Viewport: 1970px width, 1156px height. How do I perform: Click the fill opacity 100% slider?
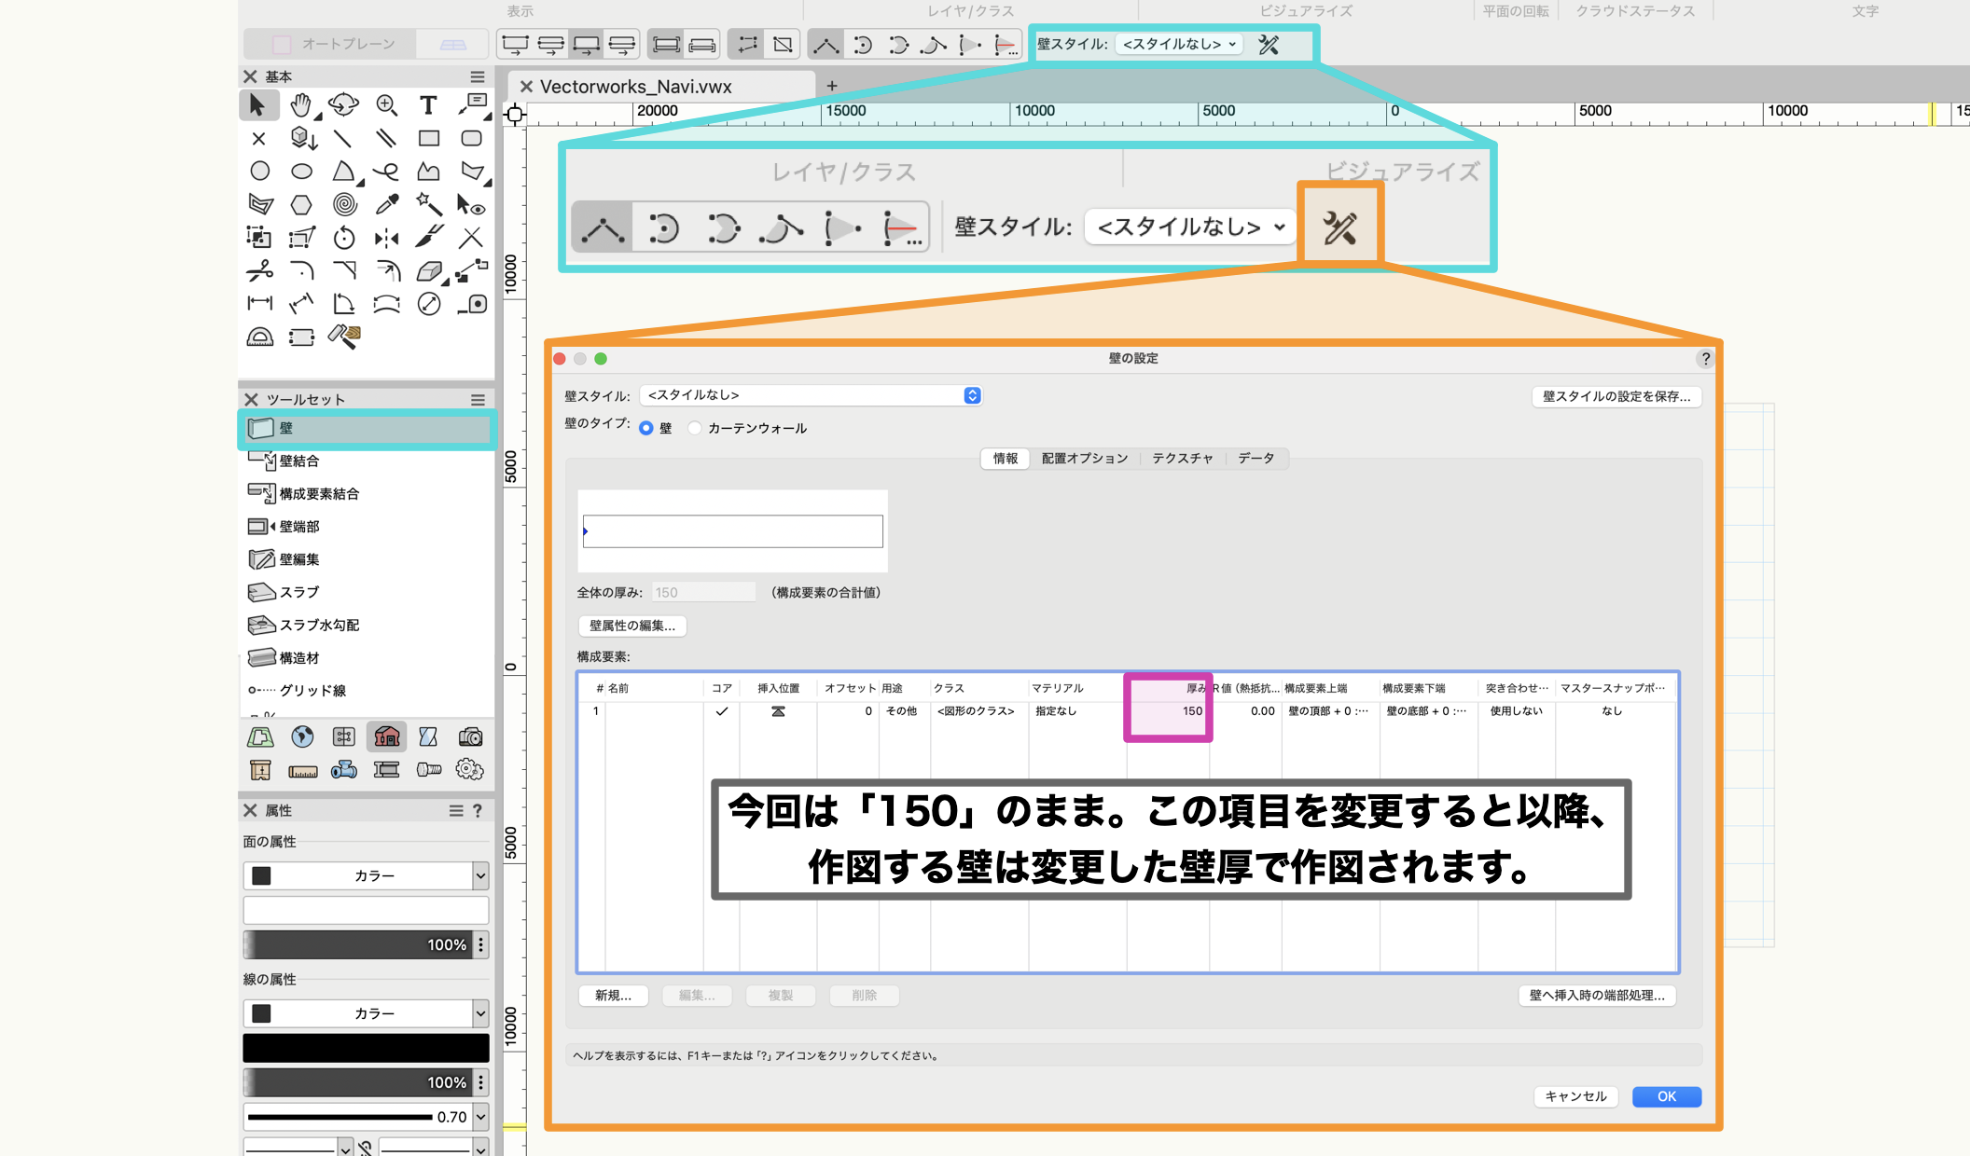[x=359, y=944]
